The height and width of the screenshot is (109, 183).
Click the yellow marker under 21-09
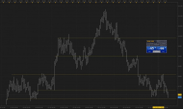click(49, 3)
